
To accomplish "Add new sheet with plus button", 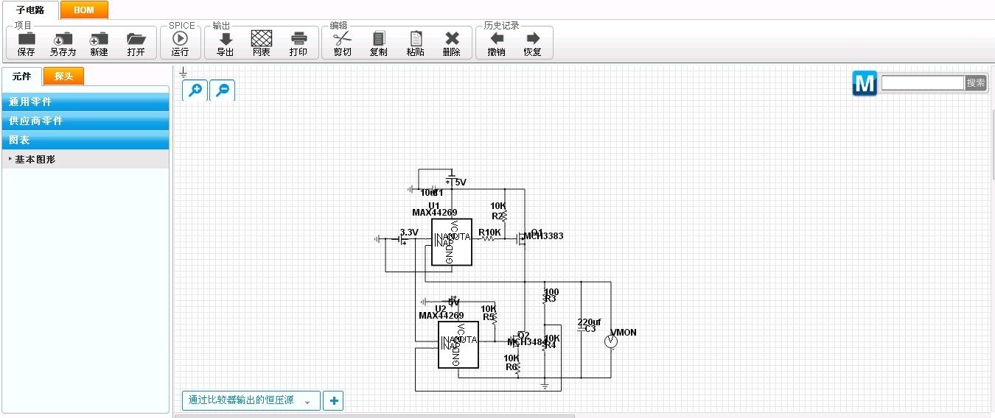I will point(333,400).
